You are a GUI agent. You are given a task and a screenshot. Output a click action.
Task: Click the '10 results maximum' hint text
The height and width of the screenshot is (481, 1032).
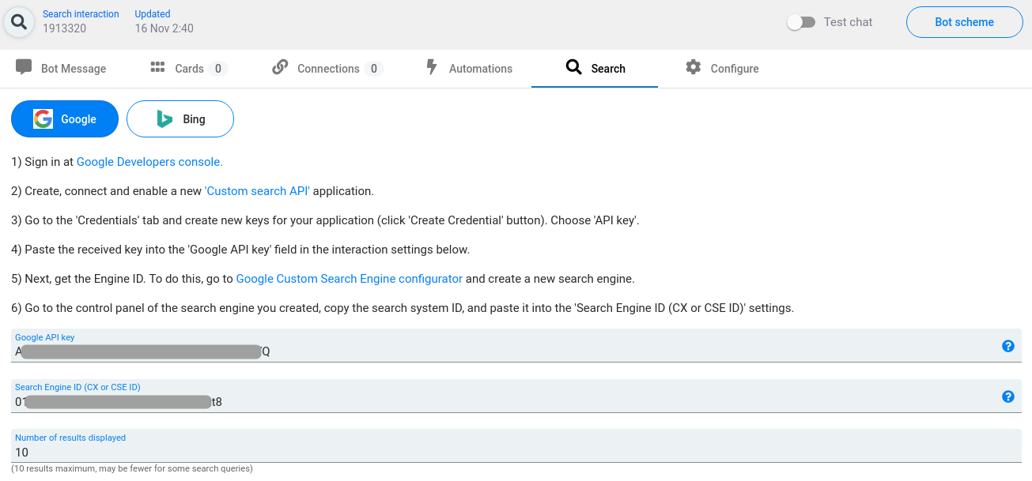pos(132,469)
